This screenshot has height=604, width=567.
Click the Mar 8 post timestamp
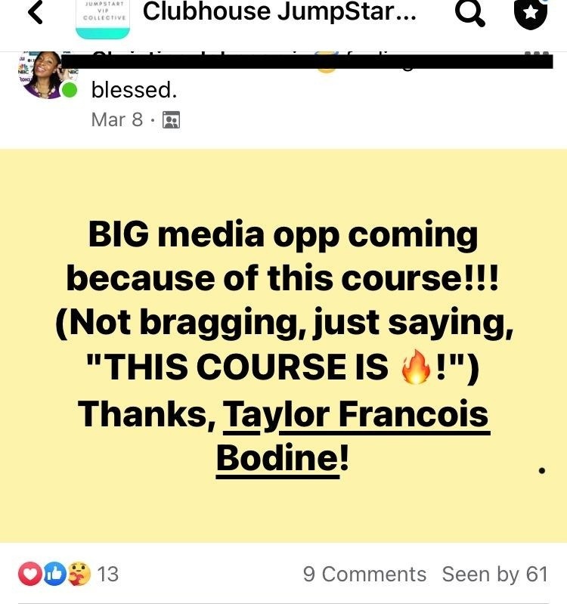(117, 119)
